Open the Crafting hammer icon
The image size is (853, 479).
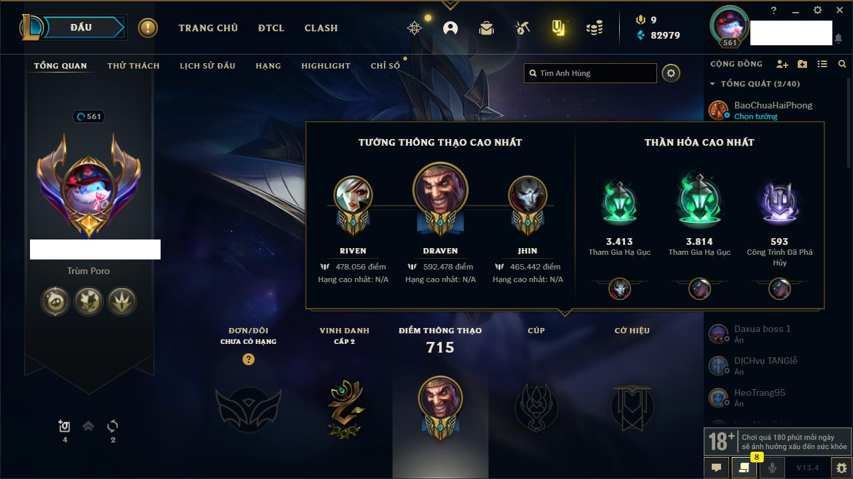[522, 28]
